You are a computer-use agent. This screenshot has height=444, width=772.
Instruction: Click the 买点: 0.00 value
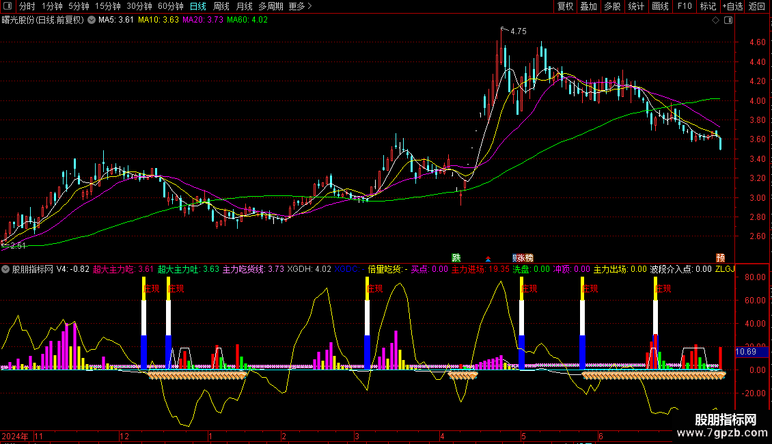point(430,269)
